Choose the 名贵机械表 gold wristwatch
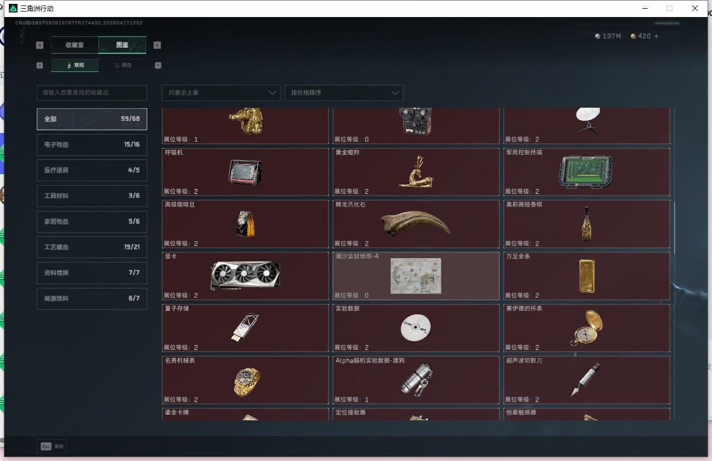Screen dimensions: 712x461 click(245, 380)
